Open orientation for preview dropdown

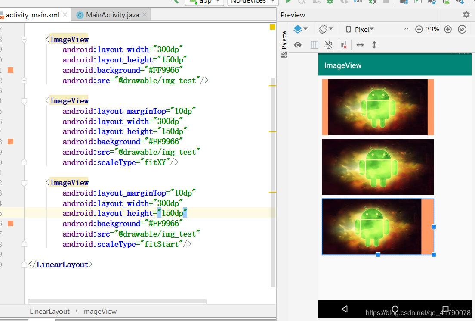[x=326, y=29]
